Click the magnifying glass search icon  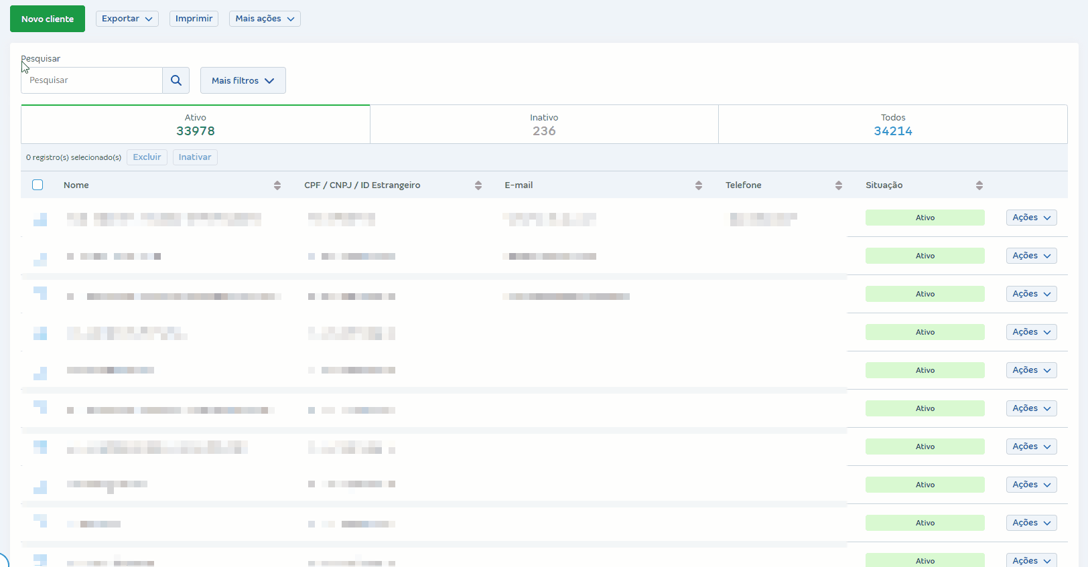(x=176, y=80)
